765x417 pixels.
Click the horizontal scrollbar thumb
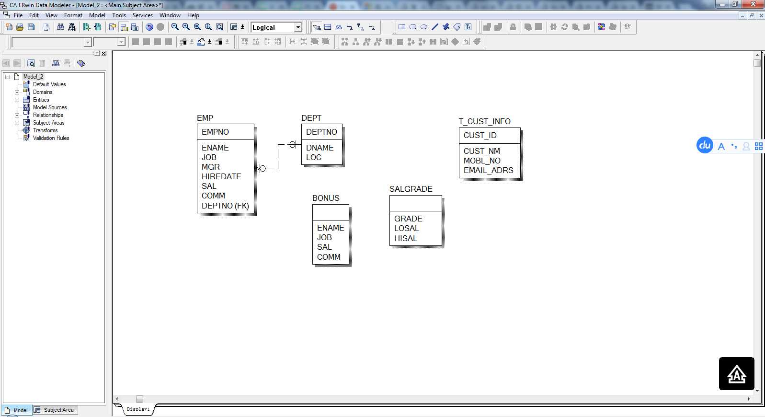139,399
